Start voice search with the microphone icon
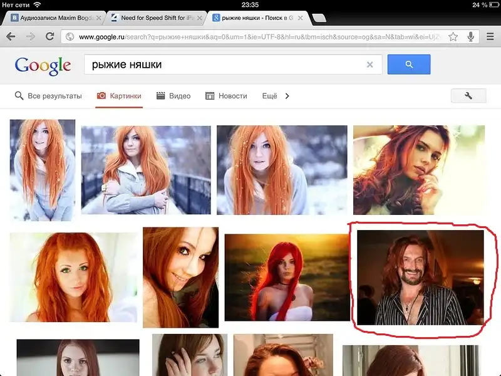 tap(470, 37)
